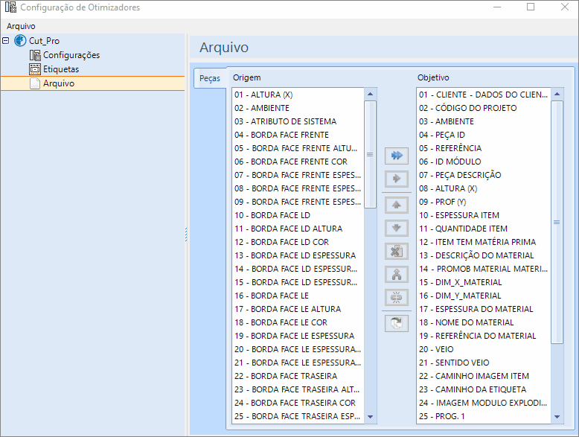Click the Arquivo page icon in the tree

pos(35,83)
